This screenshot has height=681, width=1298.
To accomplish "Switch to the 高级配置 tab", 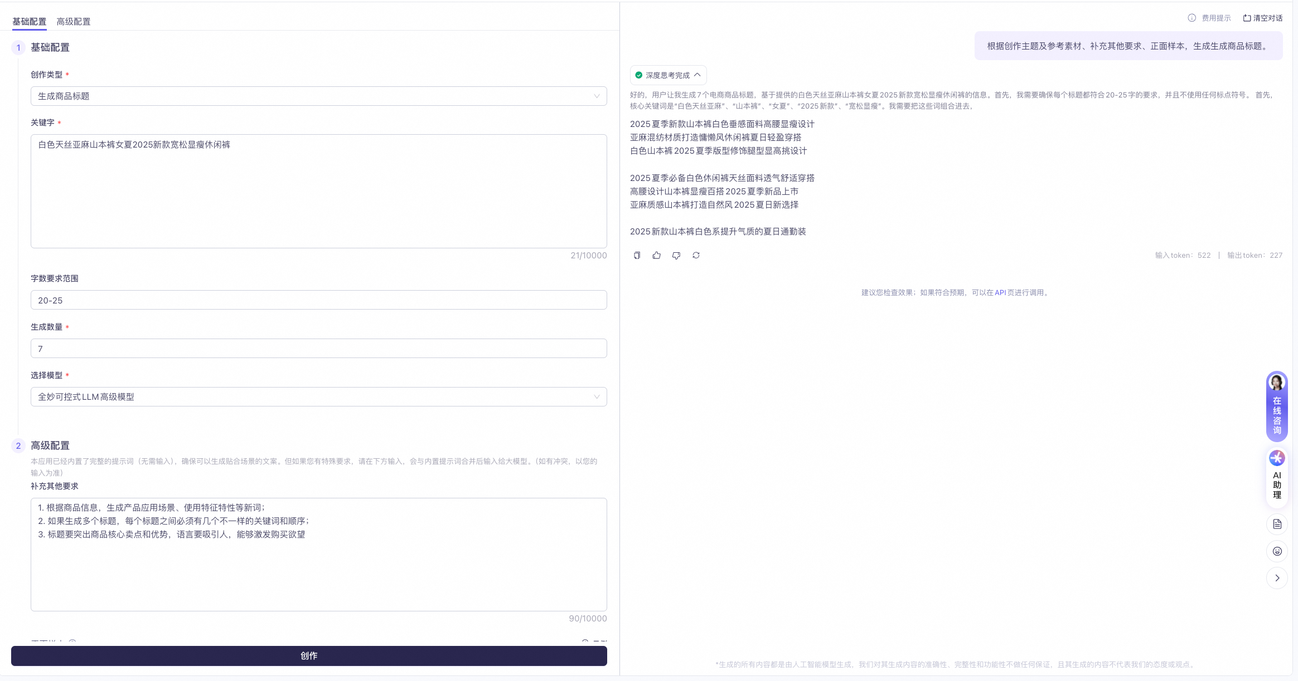I will click(x=74, y=22).
